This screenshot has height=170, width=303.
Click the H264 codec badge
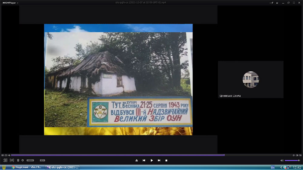click(x=30, y=160)
